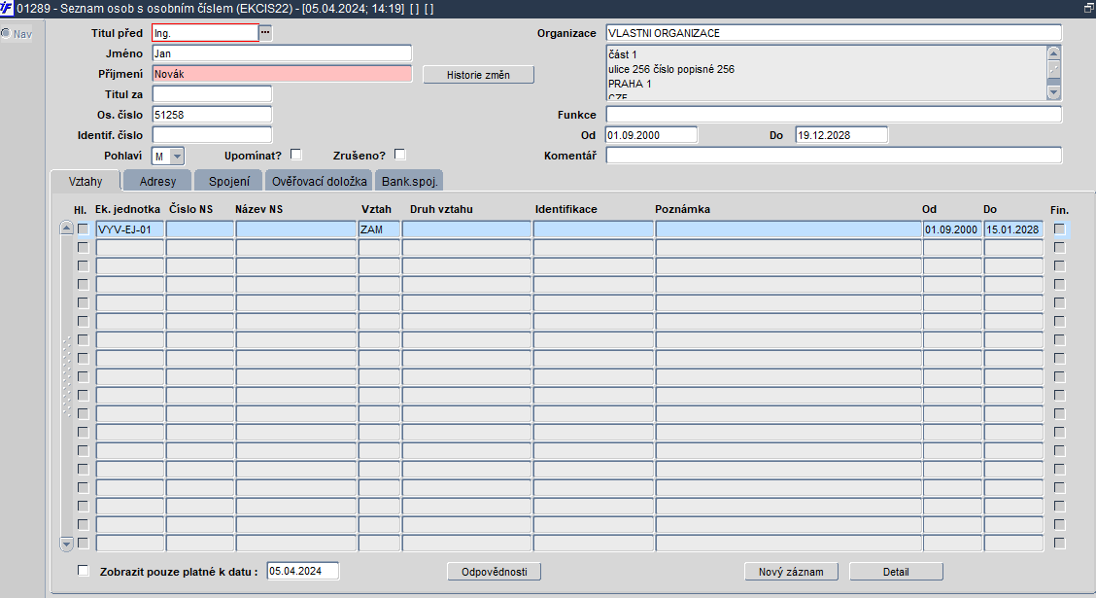
Task: Tick the Zrušeno? checkbox
Action: coord(399,155)
